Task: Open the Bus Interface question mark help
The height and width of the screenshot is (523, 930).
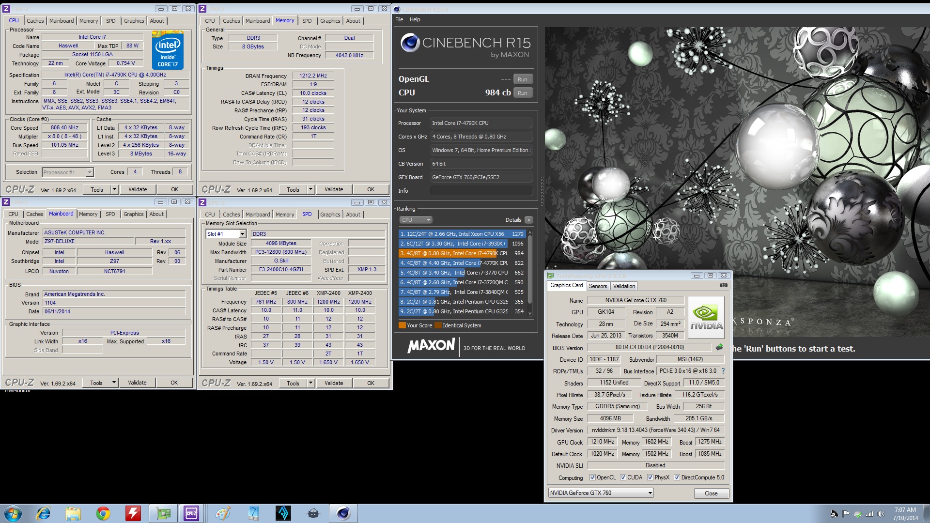Action: point(723,371)
